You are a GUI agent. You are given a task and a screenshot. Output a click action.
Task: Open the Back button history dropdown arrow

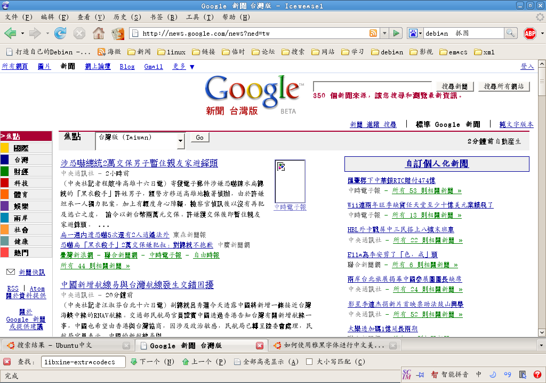22,34
